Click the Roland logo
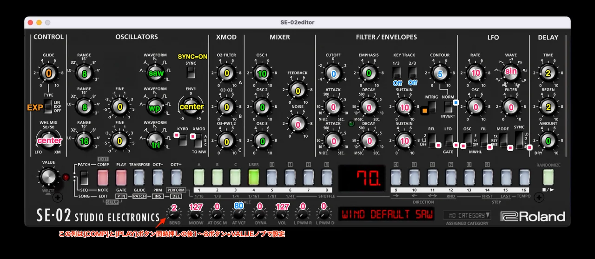This screenshot has width=595, height=259. pos(533,217)
